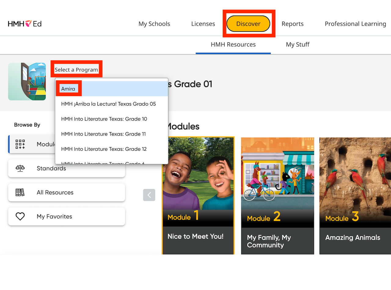Click the Modules grid icon in sidebar
Image resolution: width=391 pixels, height=290 pixels.
click(20, 144)
